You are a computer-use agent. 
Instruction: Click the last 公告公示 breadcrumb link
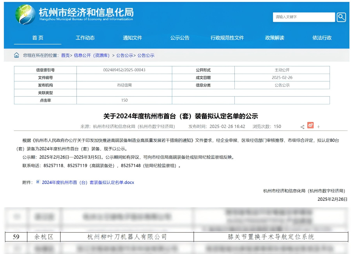(x=146, y=55)
